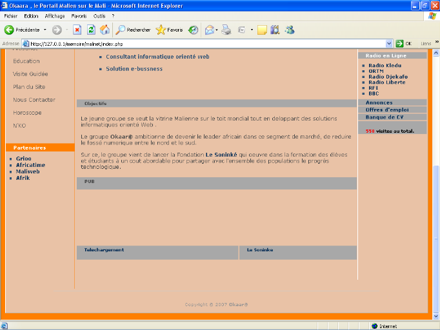Open the Home page icon
Screen dimensions: 440x330
pyautogui.click(x=105, y=30)
